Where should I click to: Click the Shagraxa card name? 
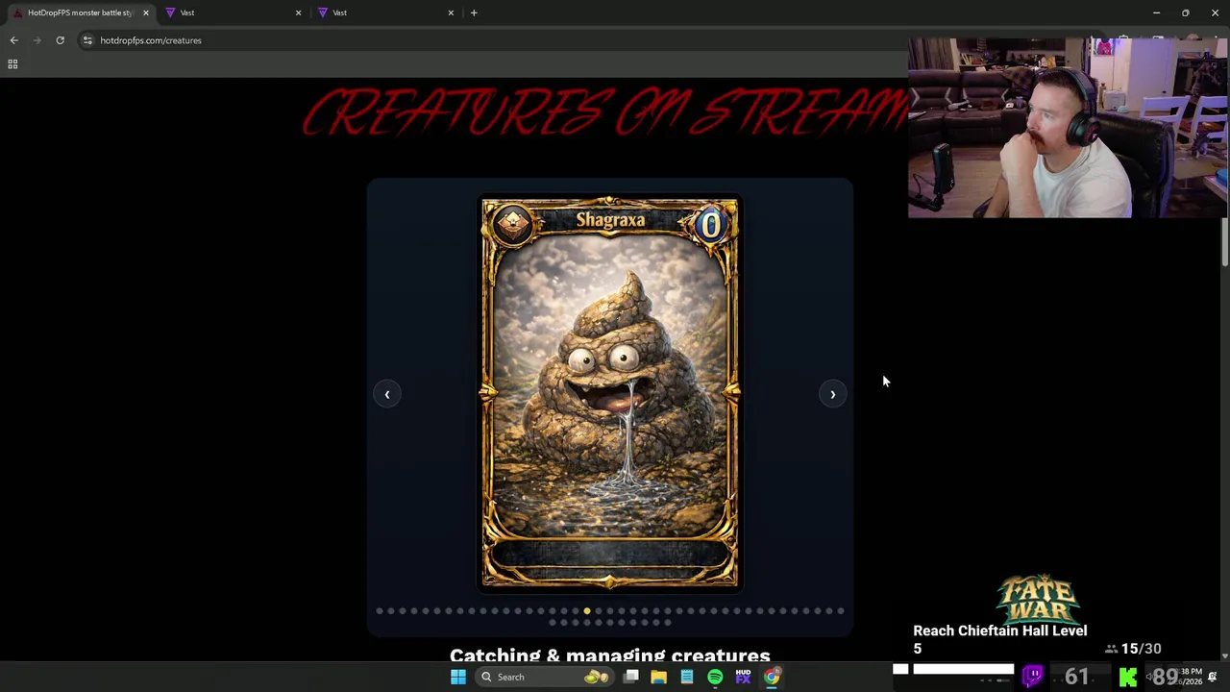[x=610, y=220]
